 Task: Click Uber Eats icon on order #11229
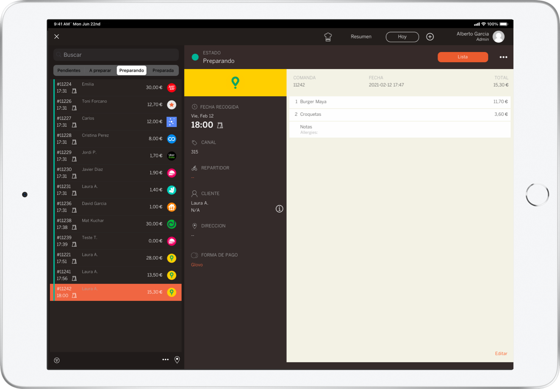[x=172, y=156]
